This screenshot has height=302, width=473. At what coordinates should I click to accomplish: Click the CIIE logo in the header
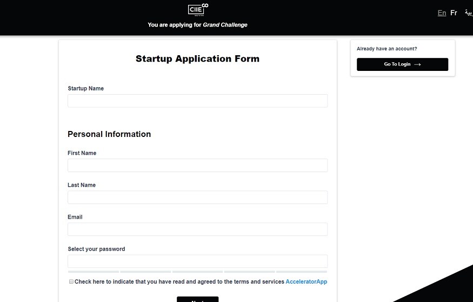[198, 10]
